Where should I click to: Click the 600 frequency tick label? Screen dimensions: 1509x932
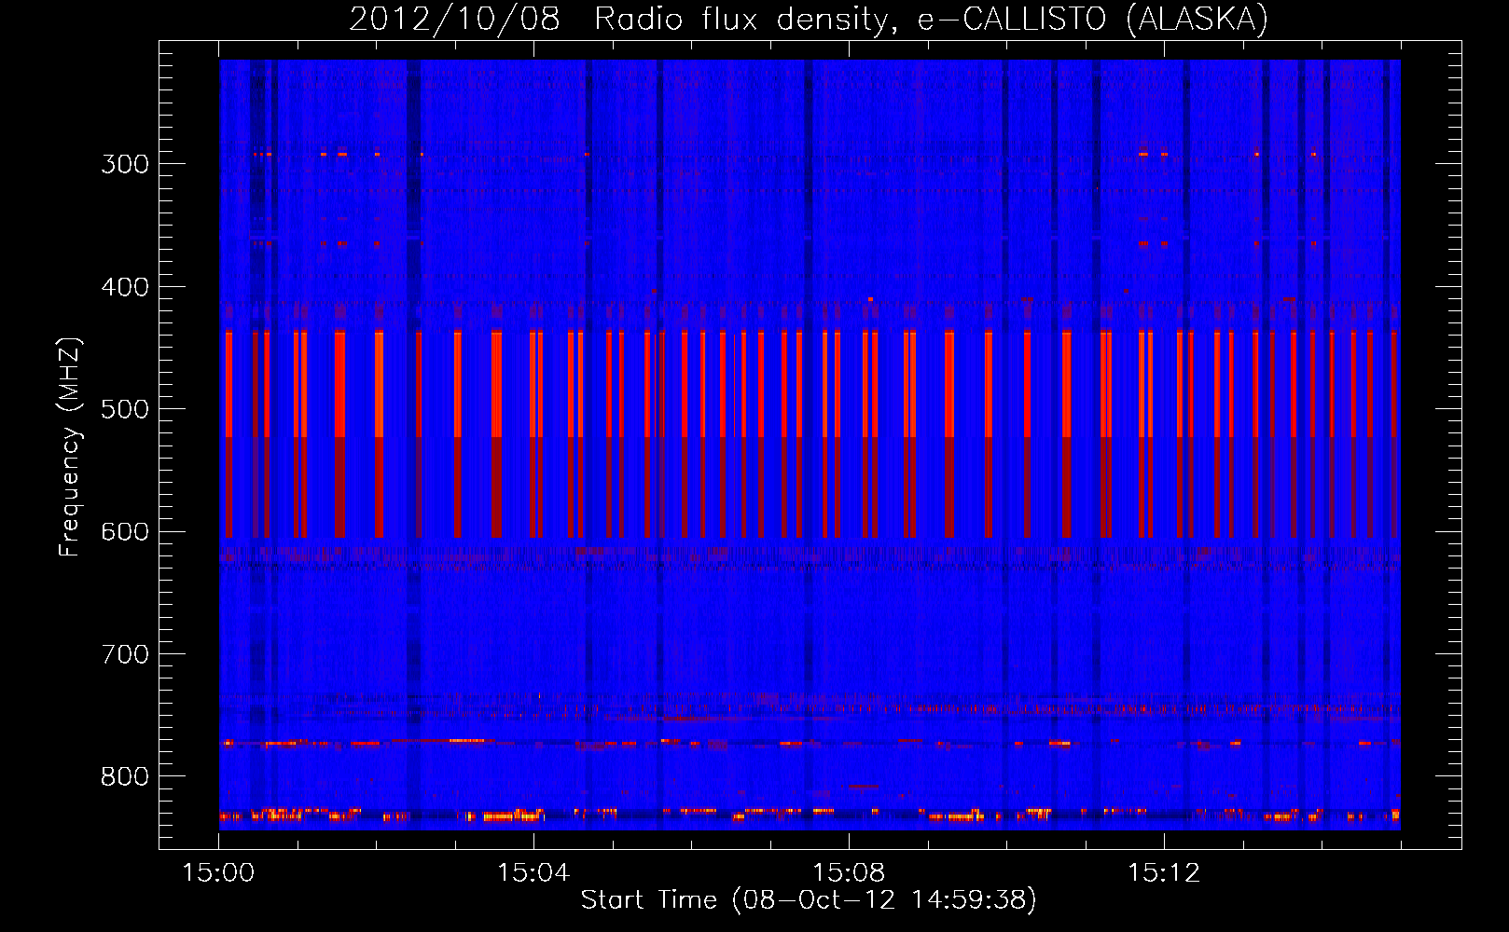(x=125, y=531)
